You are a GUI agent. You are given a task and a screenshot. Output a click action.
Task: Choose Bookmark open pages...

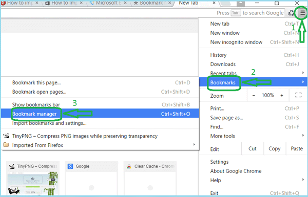pos(100,92)
